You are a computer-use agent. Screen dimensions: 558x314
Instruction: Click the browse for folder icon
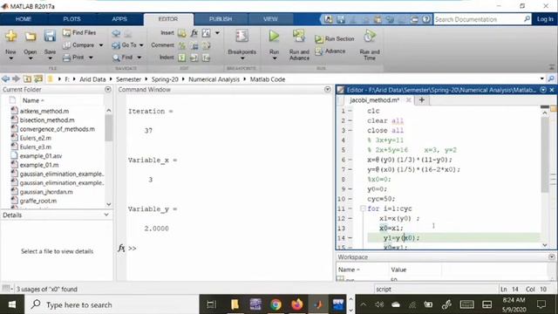point(38,79)
